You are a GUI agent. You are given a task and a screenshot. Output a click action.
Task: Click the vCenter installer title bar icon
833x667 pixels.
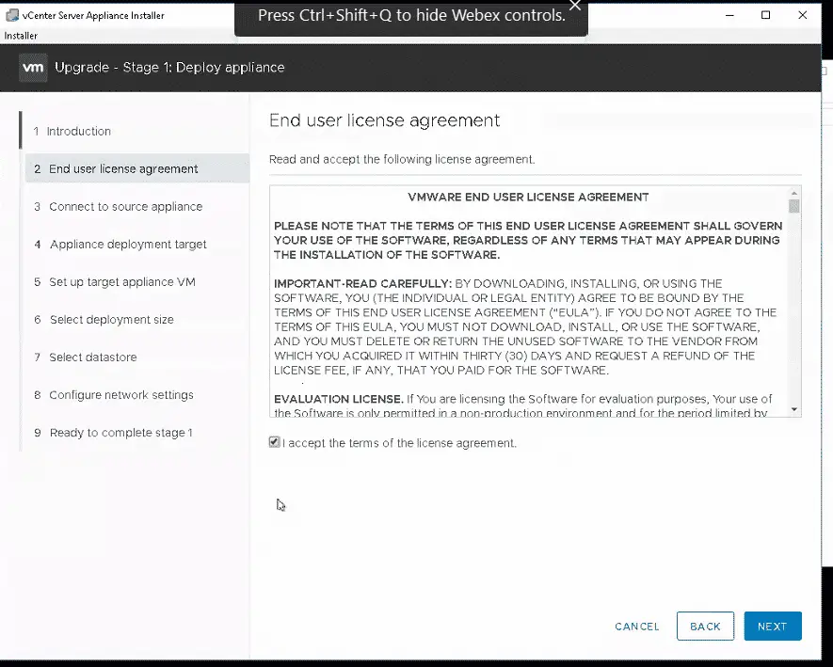tap(11, 15)
